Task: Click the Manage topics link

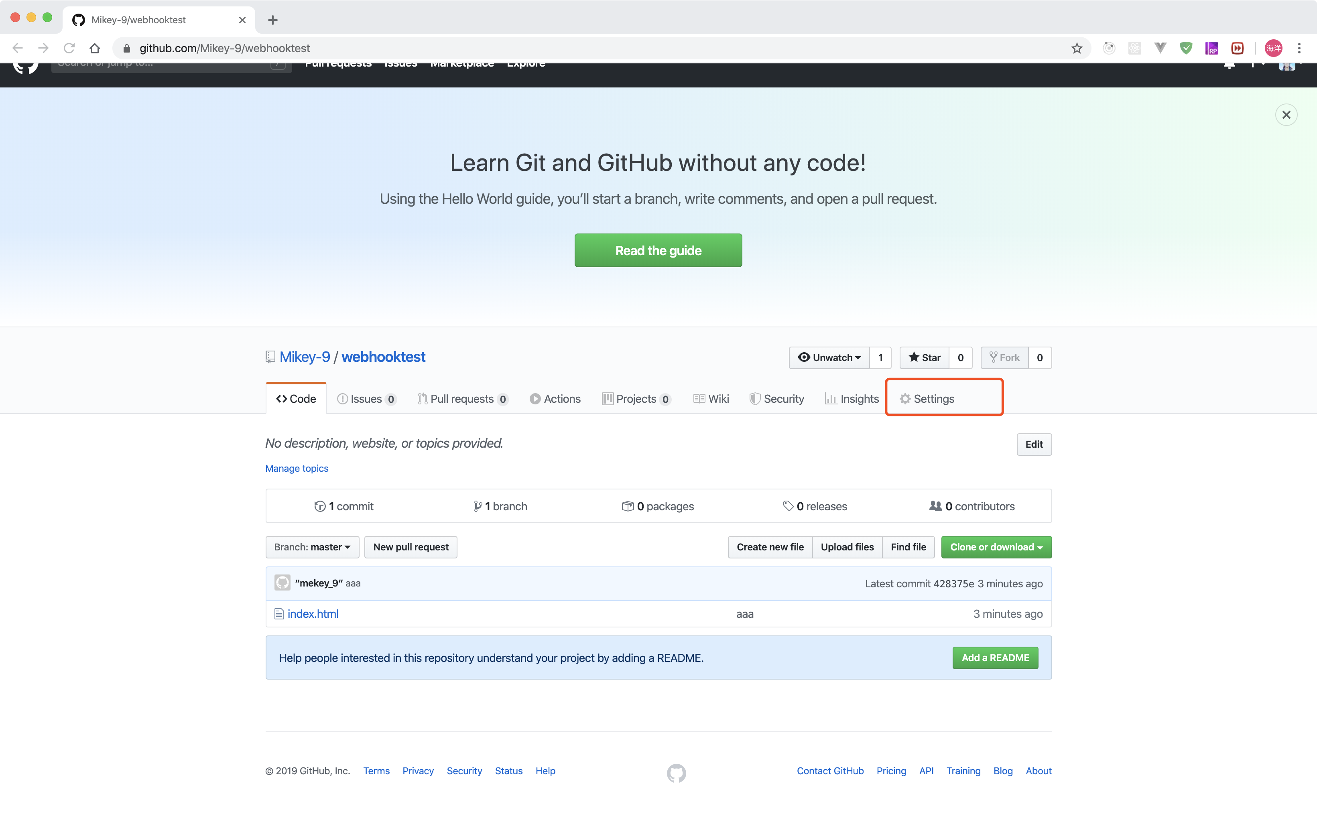Action: pos(297,468)
